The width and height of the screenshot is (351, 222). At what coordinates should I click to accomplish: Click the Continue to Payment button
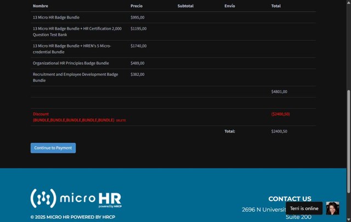click(x=53, y=148)
